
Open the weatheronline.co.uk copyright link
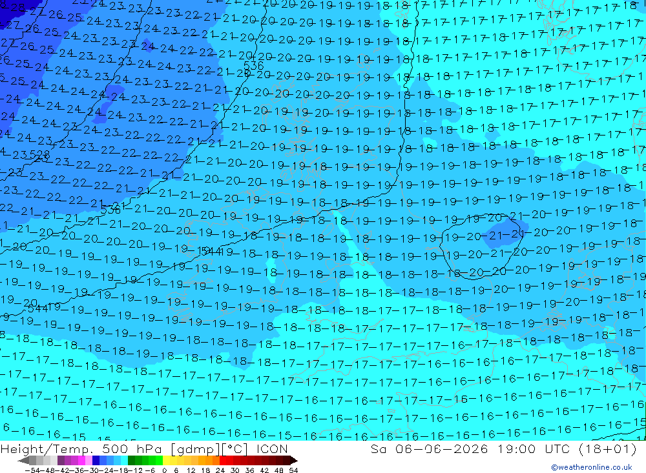592,467
